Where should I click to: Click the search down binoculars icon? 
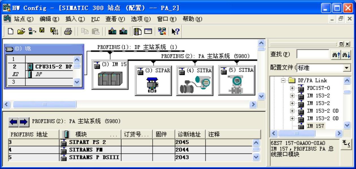click(x=346, y=54)
